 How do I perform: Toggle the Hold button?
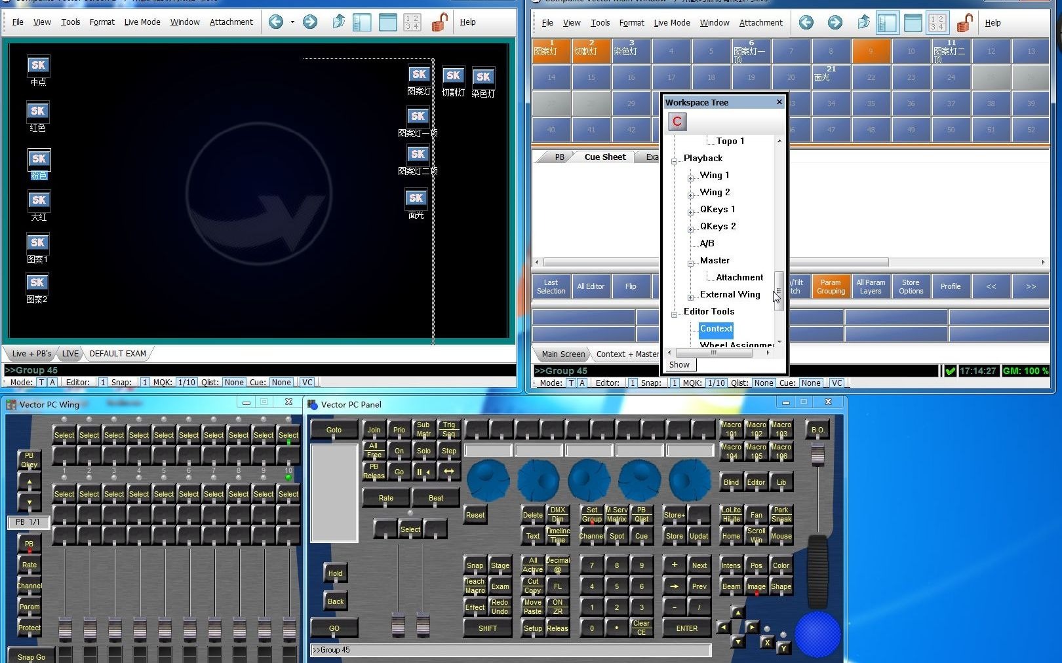335,573
